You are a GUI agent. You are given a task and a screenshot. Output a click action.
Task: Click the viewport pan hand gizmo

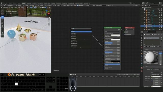[49, 20]
